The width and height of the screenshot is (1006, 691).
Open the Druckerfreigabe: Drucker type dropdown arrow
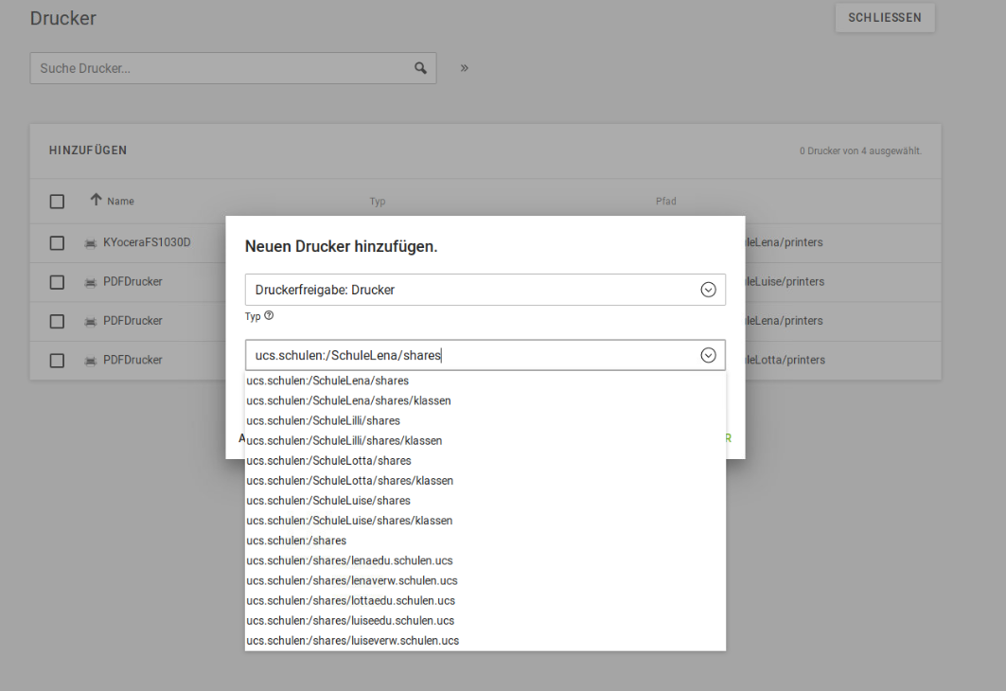(x=707, y=290)
